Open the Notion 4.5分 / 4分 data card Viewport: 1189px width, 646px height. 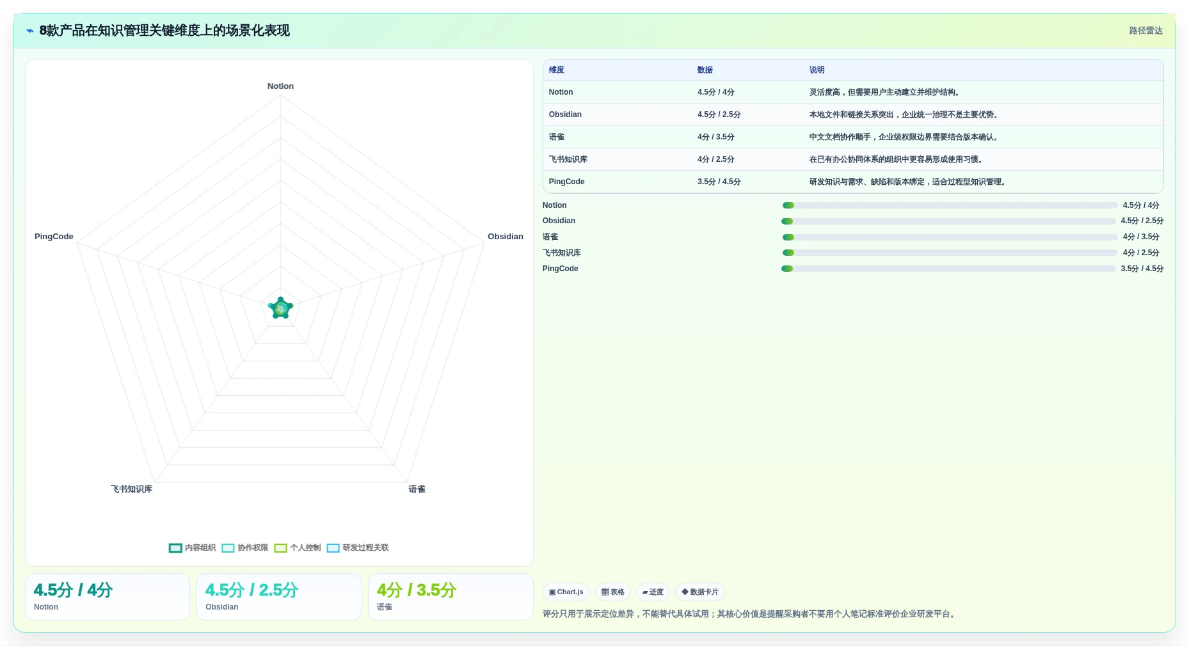(108, 597)
